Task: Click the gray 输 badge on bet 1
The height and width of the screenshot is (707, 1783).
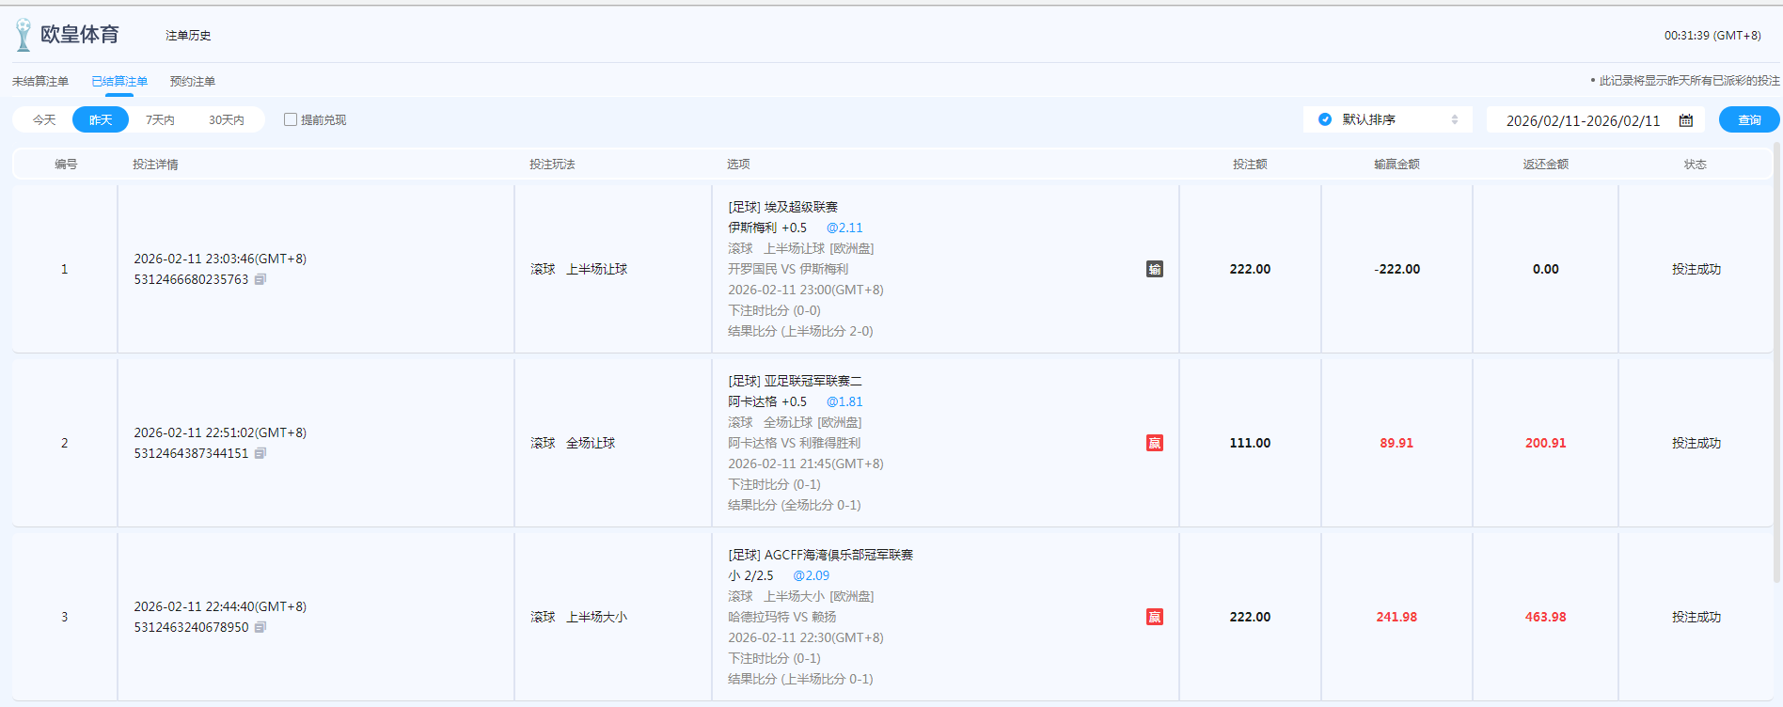Action: [x=1155, y=269]
